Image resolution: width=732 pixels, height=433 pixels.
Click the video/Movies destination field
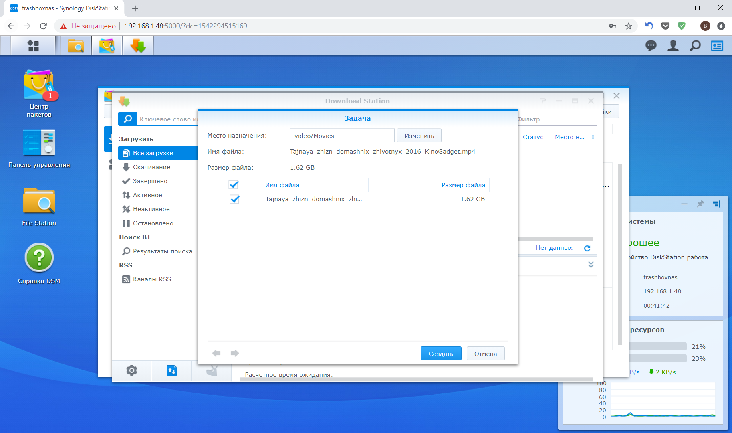pyautogui.click(x=342, y=136)
